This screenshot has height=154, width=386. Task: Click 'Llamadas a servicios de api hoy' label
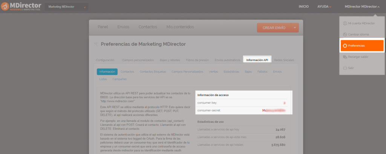click(x=218, y=129)
